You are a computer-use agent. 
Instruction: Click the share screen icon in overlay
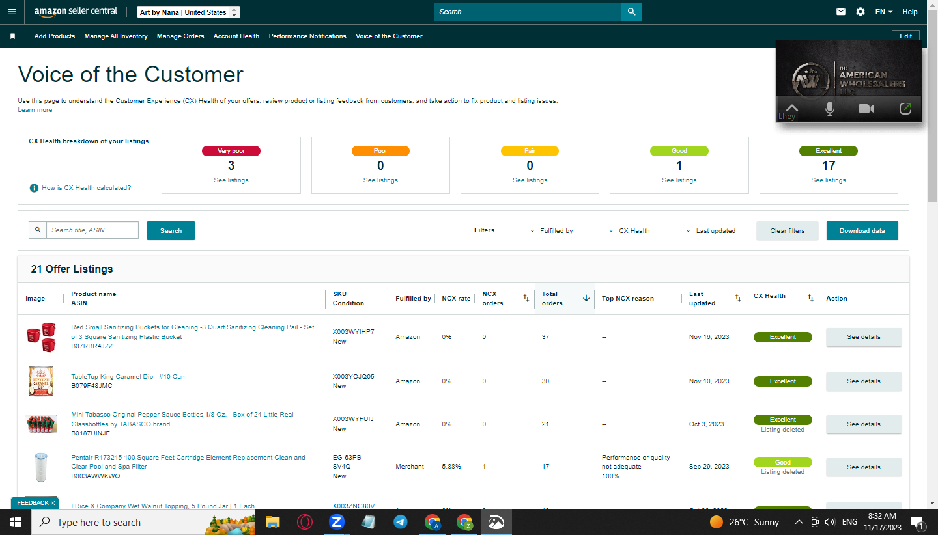(x=905, y=109)
